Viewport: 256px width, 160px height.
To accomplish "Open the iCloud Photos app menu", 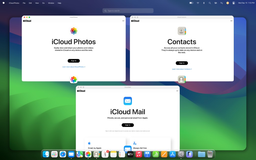I will (14, 3).
